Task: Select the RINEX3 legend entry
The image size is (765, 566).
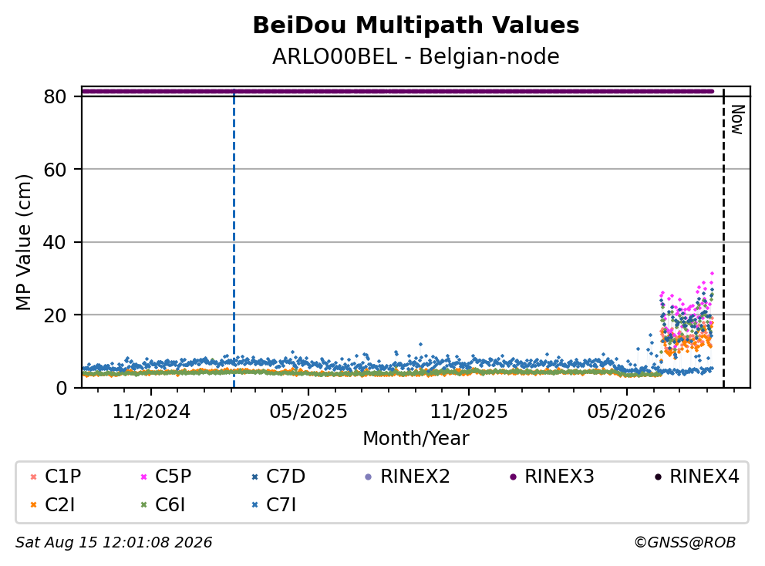Action: pyautogui.click(x=552, y=477)
